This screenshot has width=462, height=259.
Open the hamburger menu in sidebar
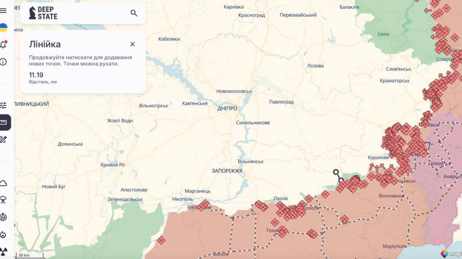pos(3,10)
